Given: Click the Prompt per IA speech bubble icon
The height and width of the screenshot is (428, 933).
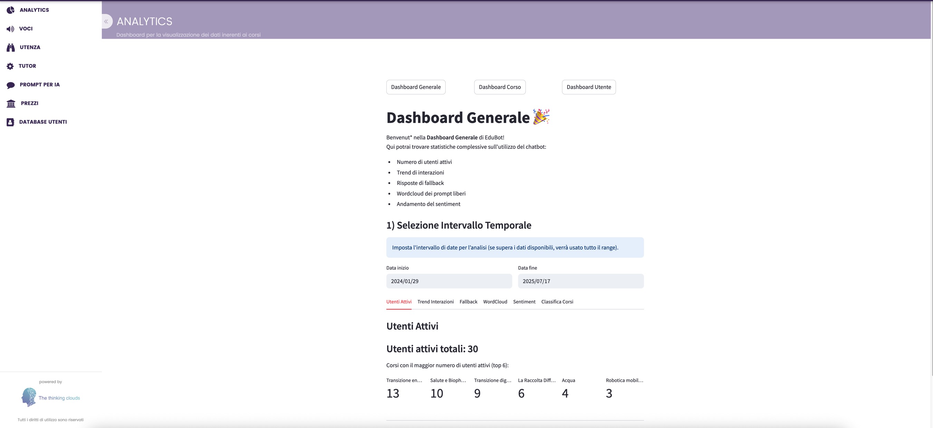Looking at the screenshot, I should tap(11, 85).
